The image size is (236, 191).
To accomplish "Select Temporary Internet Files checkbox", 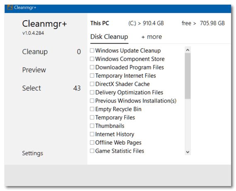I will point(92,76).
